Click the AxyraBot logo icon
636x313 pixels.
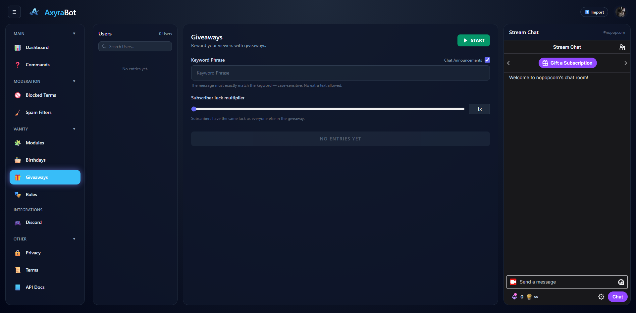coord(34,12)
